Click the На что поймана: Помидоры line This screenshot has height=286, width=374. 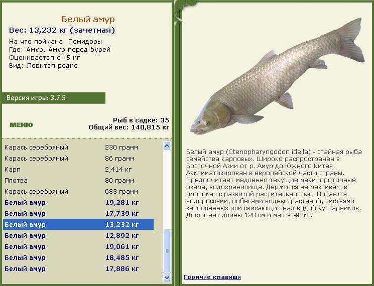[55, 42]
